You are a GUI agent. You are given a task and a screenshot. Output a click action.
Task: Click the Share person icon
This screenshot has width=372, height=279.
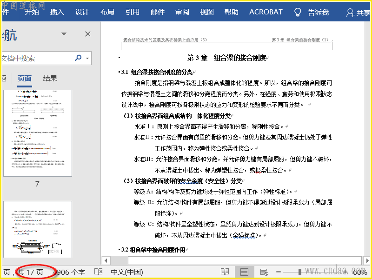(x=351, y=13)
